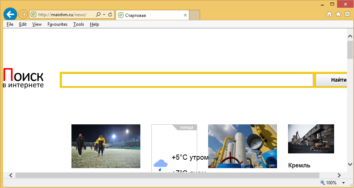
Task: Expand the address bar autocomplete dropdown
Action: pyautogui.click(x=104, y=15)
